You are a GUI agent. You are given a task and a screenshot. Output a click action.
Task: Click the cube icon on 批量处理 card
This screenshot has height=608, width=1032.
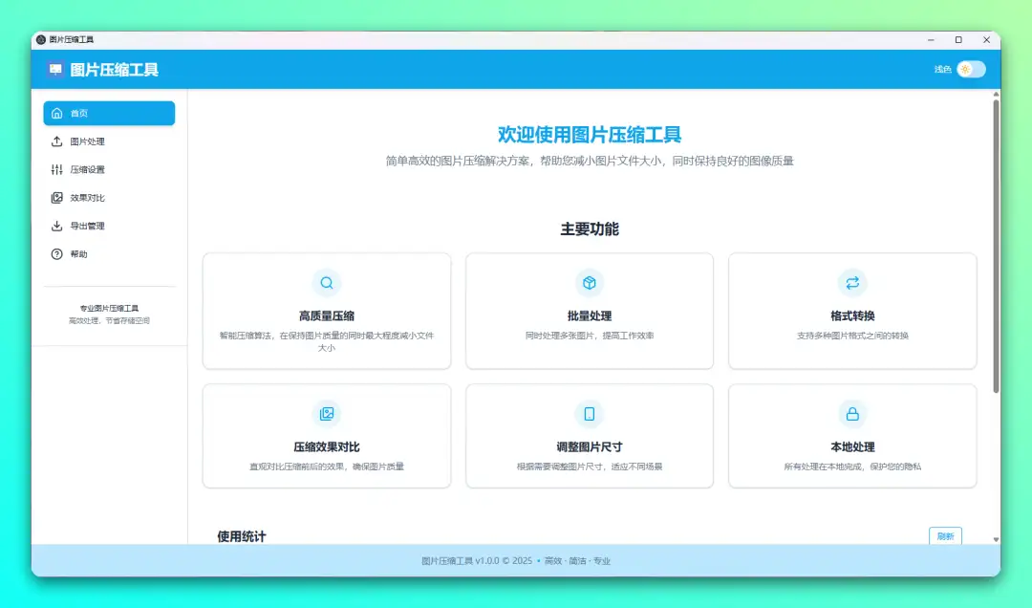590,283
